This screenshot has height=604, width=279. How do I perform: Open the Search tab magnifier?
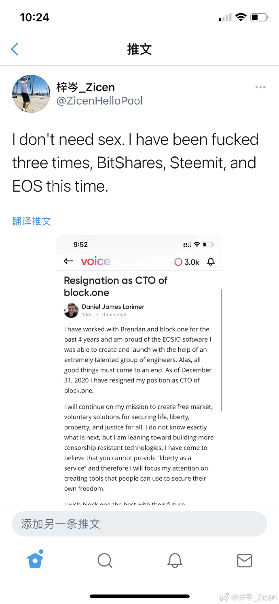tap(105, 560)
